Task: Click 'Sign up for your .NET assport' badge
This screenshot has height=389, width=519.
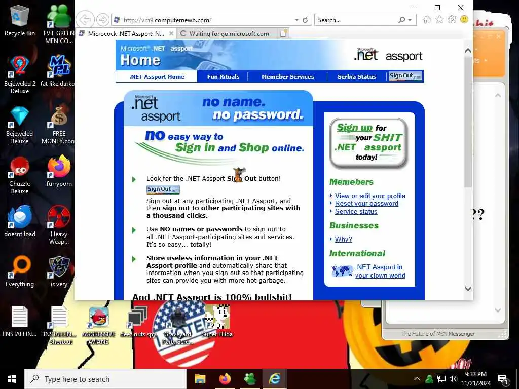Action: pyautogui.click(x=369, y=143)
